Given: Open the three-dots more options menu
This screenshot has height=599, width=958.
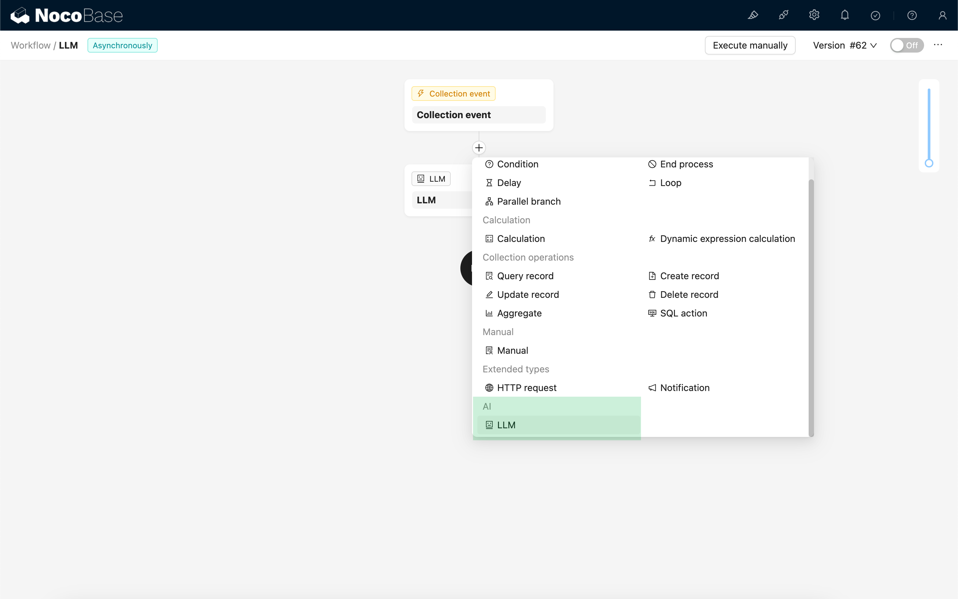Looking at the screenshot, I should tap(937, 45).
